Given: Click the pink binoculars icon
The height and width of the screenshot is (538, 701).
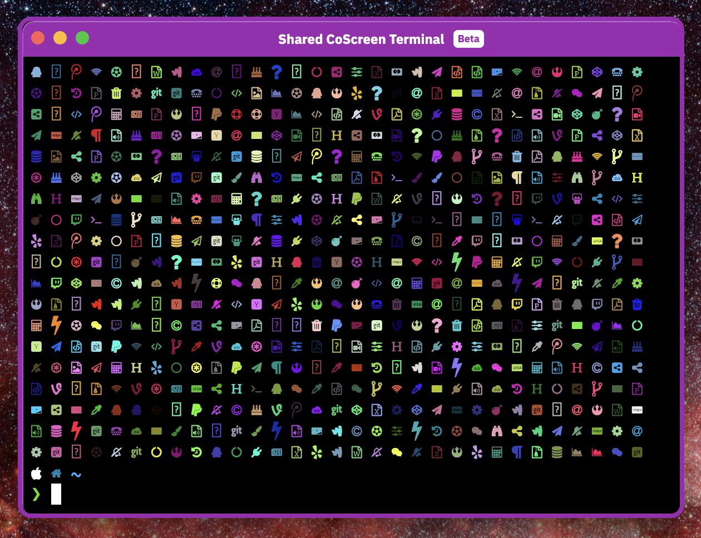Looking at the screenshot, I should pos(497,431).
